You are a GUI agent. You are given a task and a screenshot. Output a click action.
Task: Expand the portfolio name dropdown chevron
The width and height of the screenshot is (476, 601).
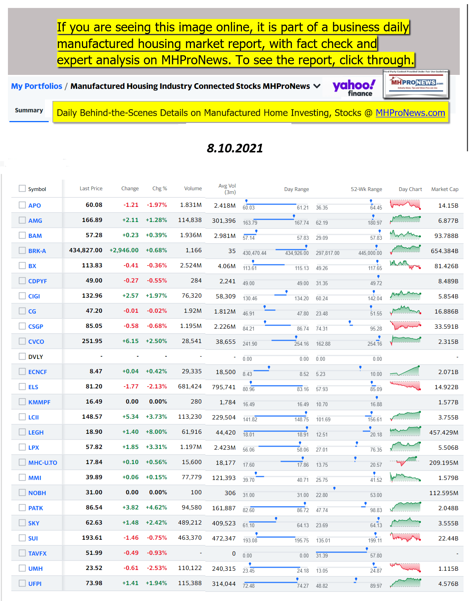317,86
